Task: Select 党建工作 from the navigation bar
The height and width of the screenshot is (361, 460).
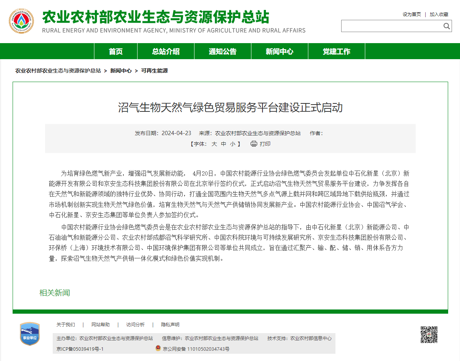Action: click(337, 52)
